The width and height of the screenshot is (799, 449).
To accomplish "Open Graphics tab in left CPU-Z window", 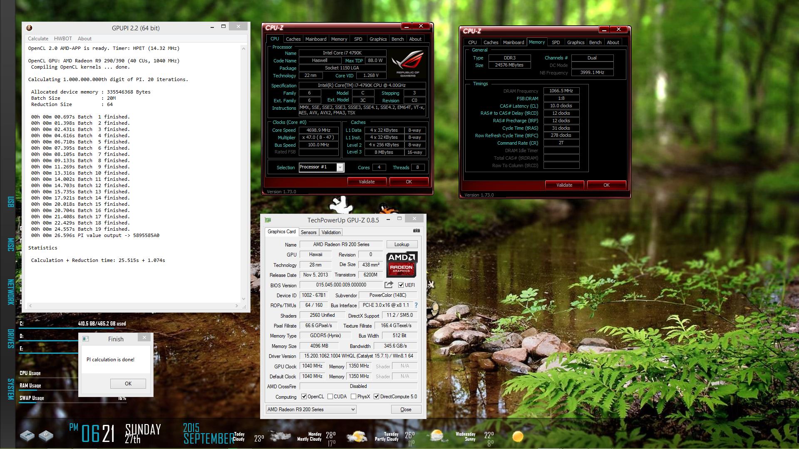I will tap(378, 39).
